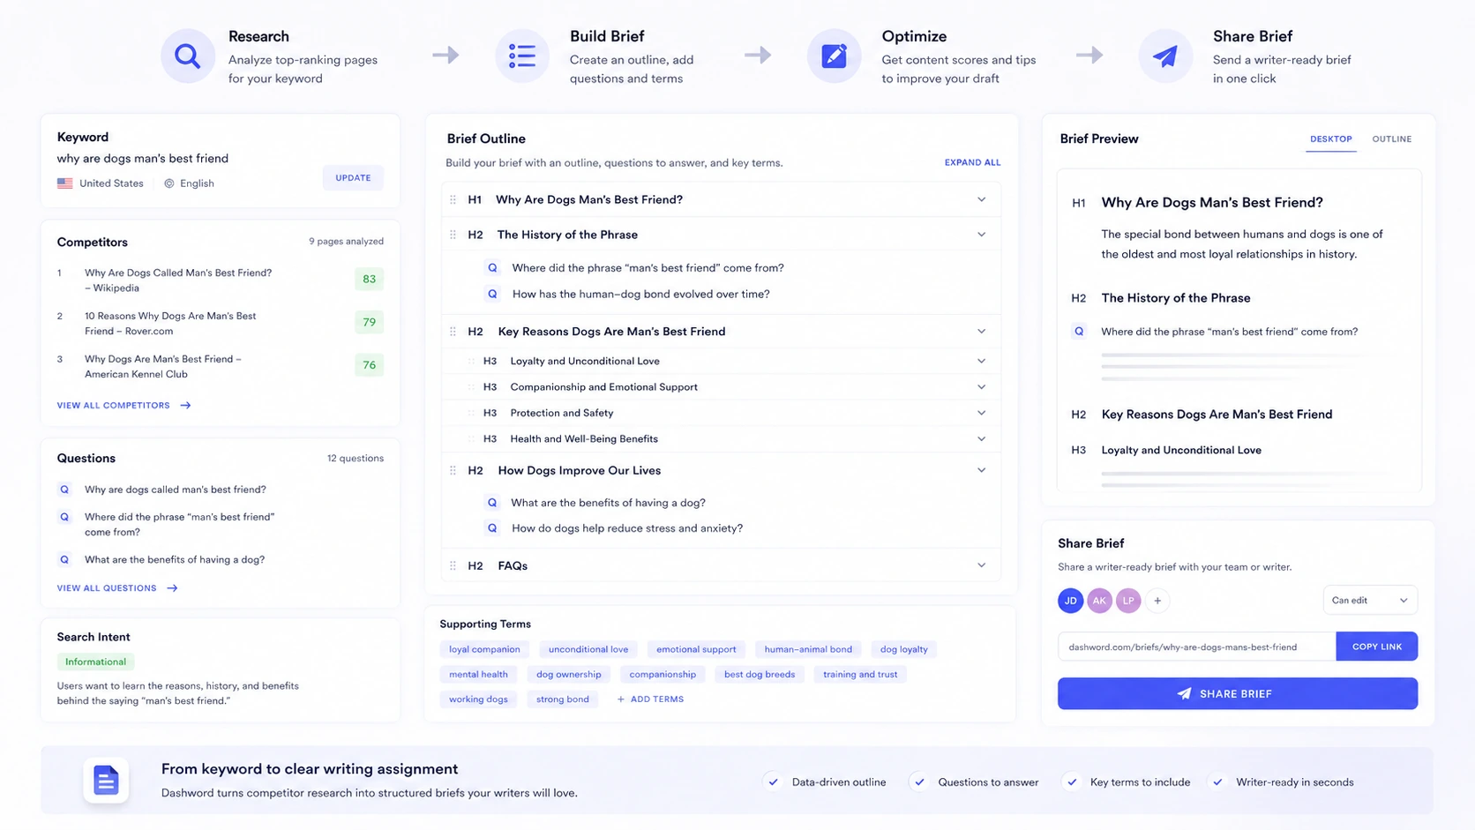The height and width of the screenshot is (830, 1475).
Task: Click the JD collaborator avatar
Action: coord(1070,601)
